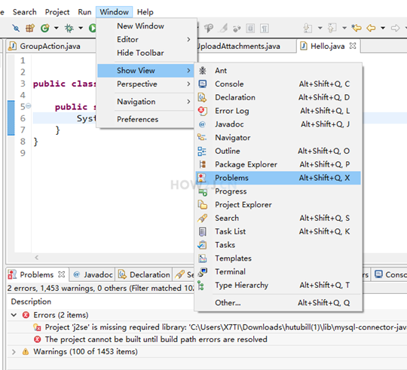Open the Run menu
Screen dimensions: 407x370
84,12
